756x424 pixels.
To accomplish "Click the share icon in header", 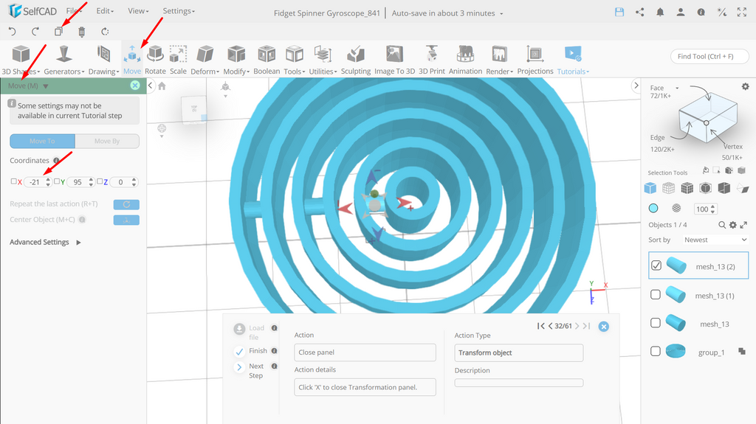I will pos(640,13).
